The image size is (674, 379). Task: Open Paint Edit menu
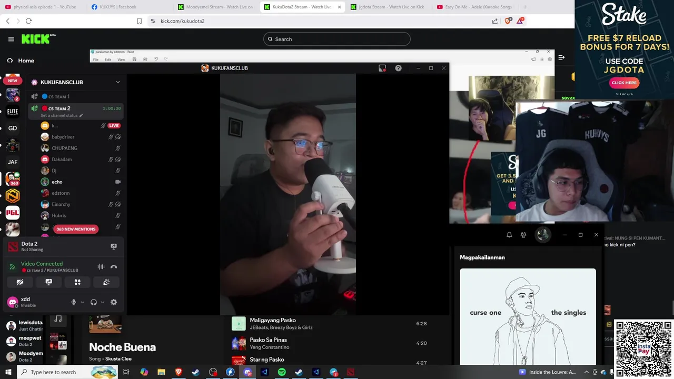coord(107,59)
